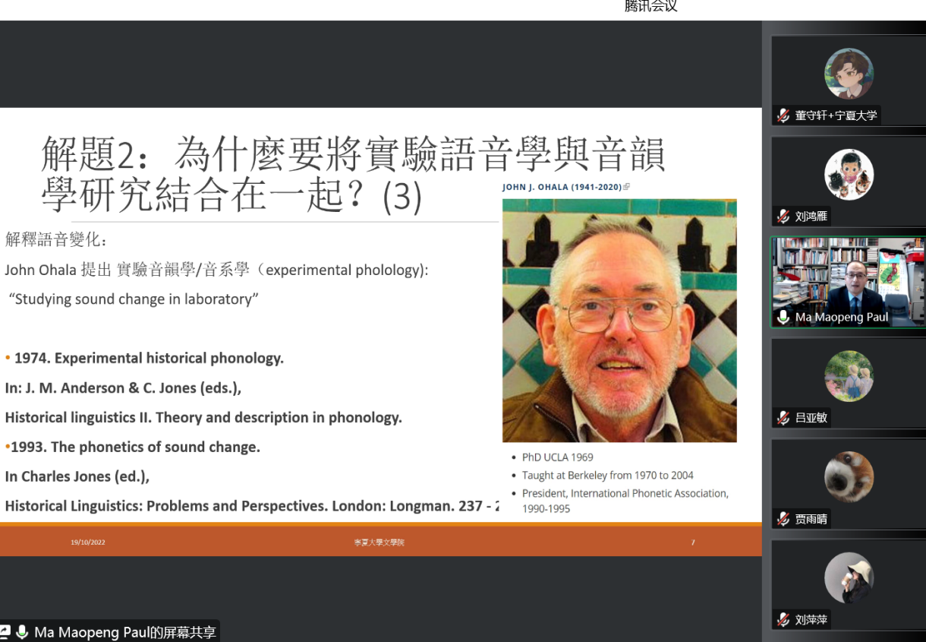Click the portrait photo on the shared slide
This screenshot has height=642, width=926.
619,320
